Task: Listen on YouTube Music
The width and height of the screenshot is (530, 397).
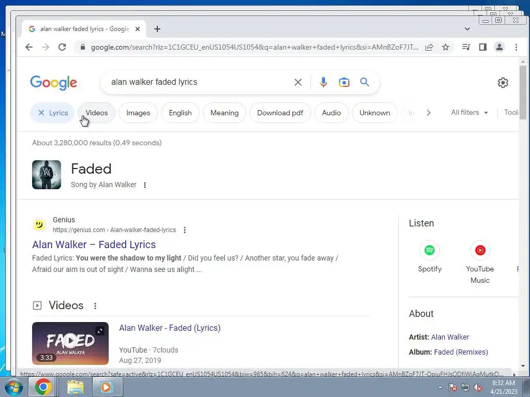Action: pyautogui.click(x=480, y=262)
